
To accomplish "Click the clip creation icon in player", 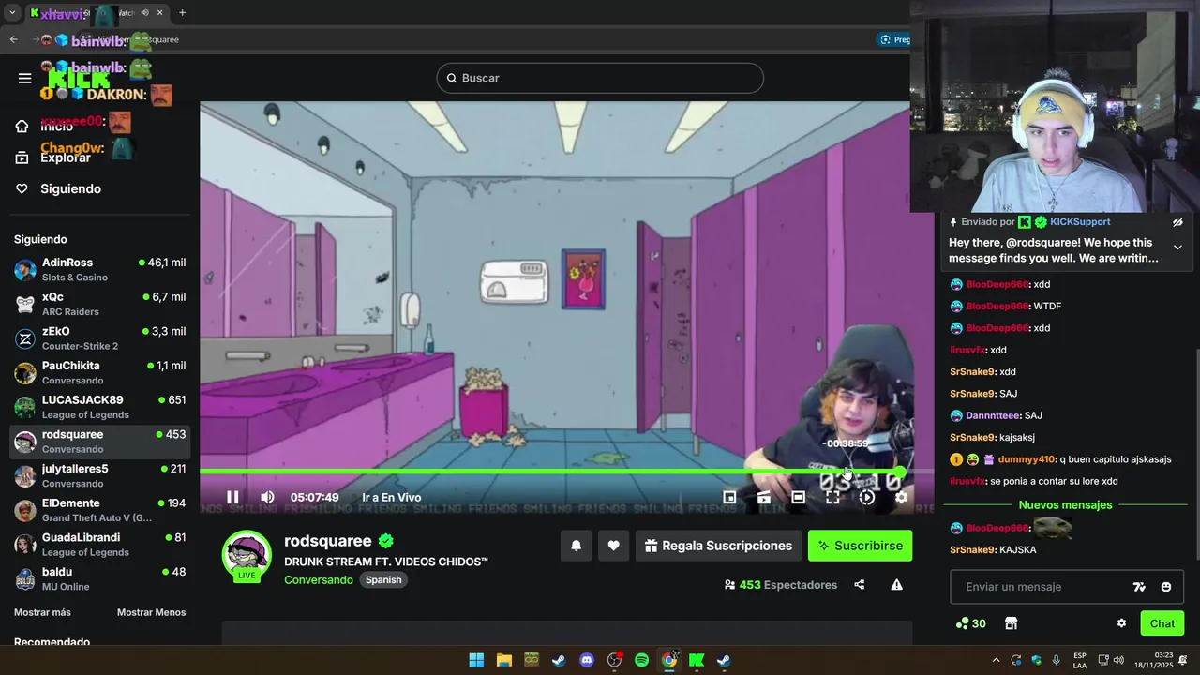I will 764,497.
